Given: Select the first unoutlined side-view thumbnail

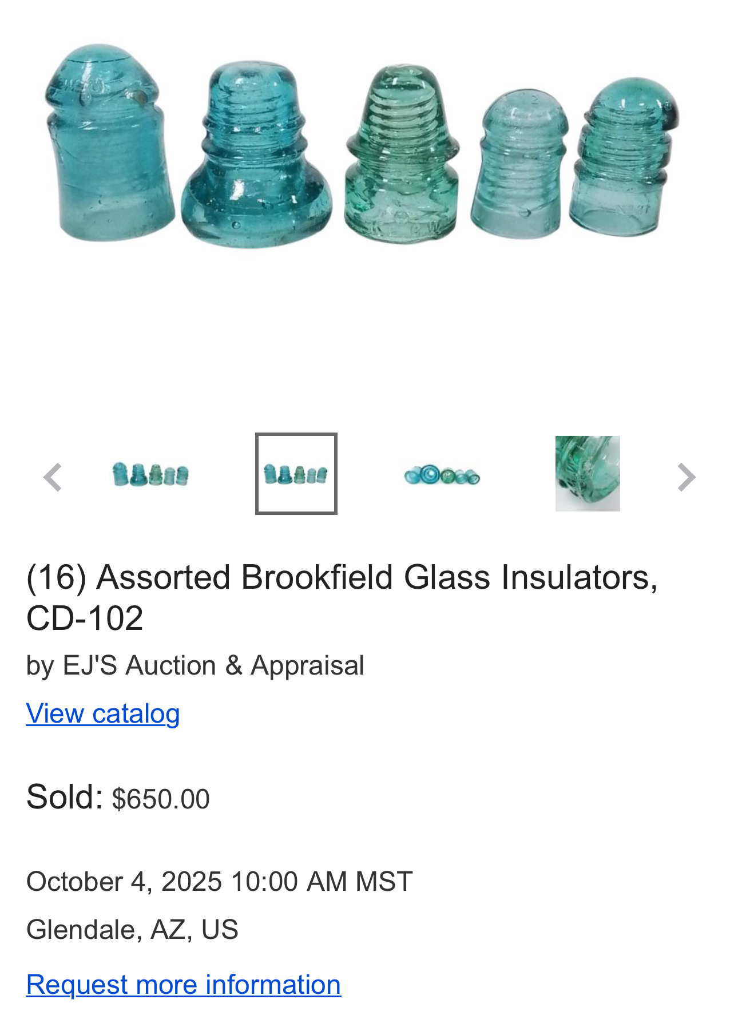Looking at the screenshot, I should coord(150,474).
